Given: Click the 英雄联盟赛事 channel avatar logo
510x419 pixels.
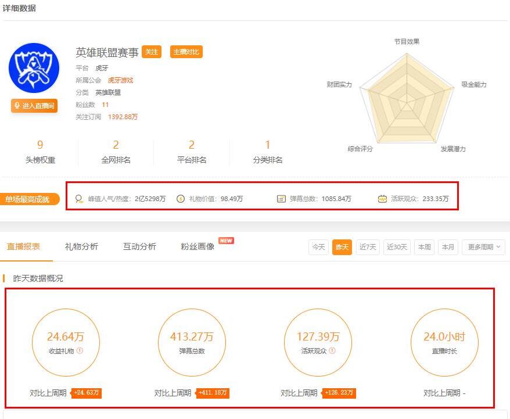Looking at the screenshot, I should 34,68.
